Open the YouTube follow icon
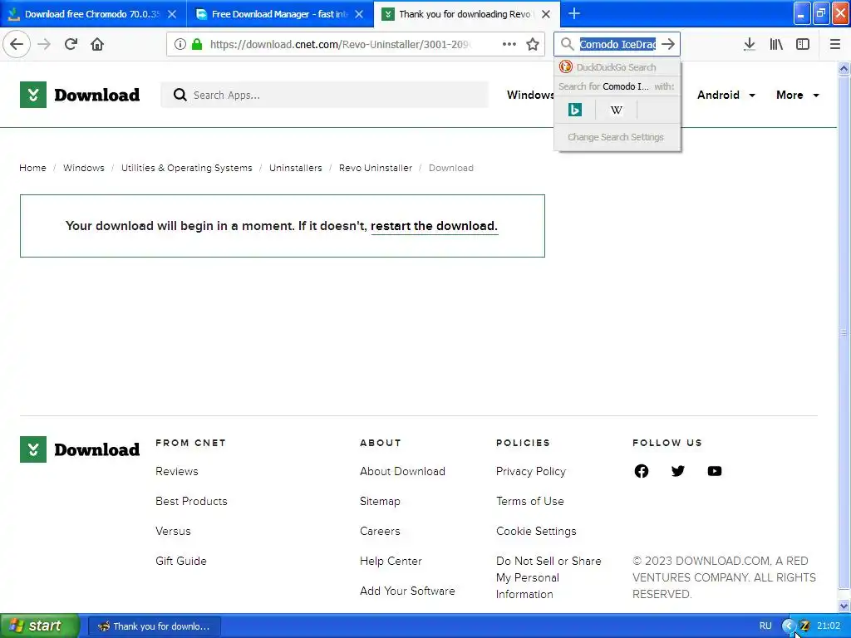 tap(714, 471)
